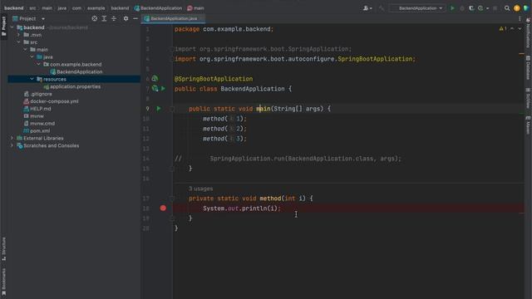The image size is (532, 299).
Task: Open the Maven tool window stripe
Action: pyautogui.click(x=528, y=125)
